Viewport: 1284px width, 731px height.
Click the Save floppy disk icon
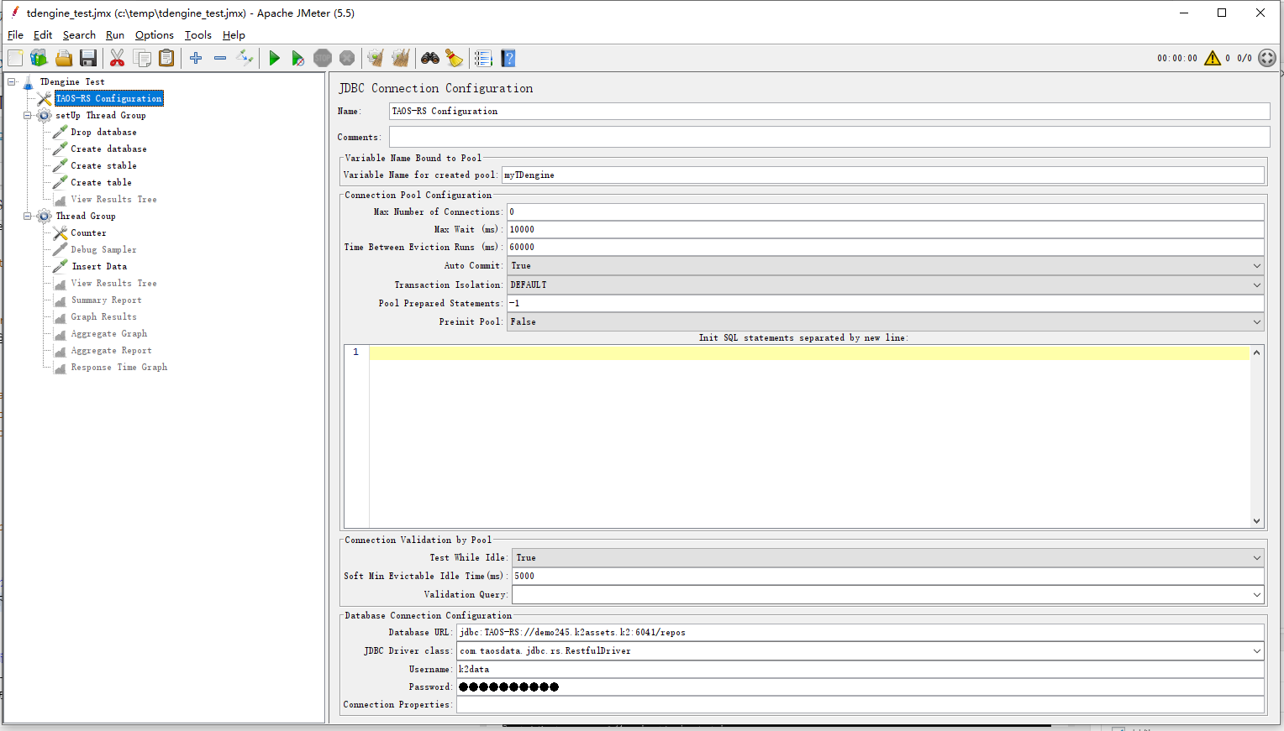coord(88,58)
